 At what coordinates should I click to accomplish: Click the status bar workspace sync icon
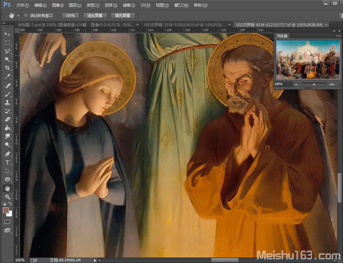pos(34,260)
